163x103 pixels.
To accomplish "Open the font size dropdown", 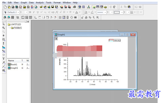I will (27, 12).
